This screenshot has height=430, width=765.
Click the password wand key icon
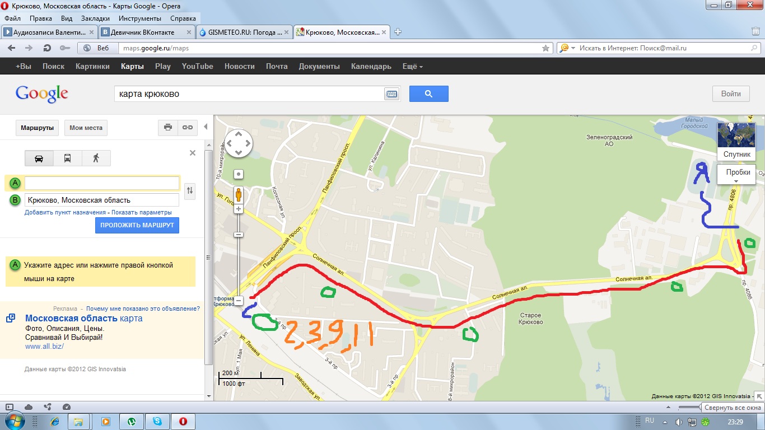(64, 48)
